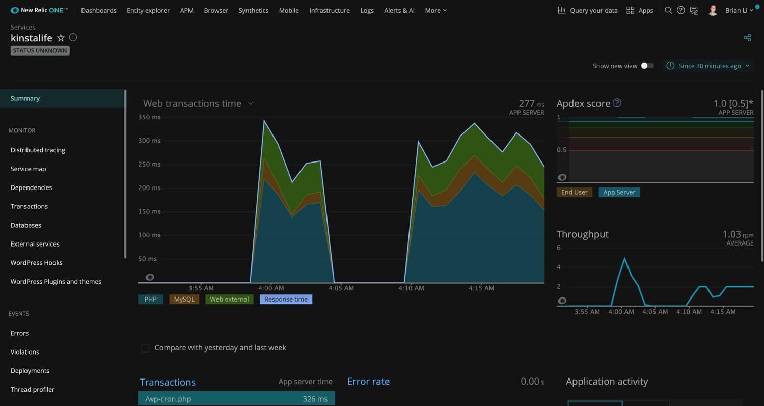Viewport: 764px width, 406px height.
Task: Toggle the Response time legend series
Action: point(286,299)
